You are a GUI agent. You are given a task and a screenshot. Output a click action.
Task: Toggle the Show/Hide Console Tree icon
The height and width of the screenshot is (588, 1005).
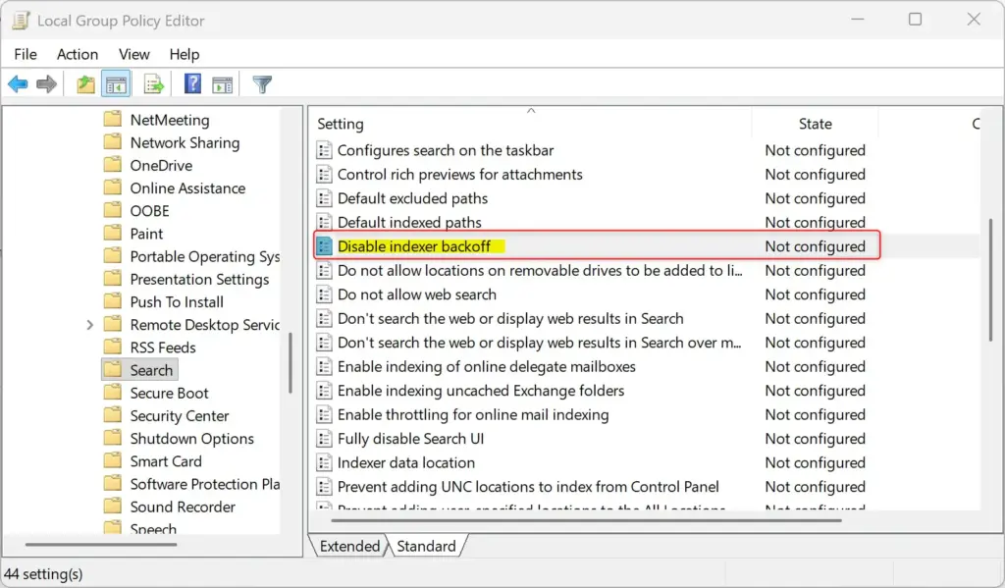point(116,84)
